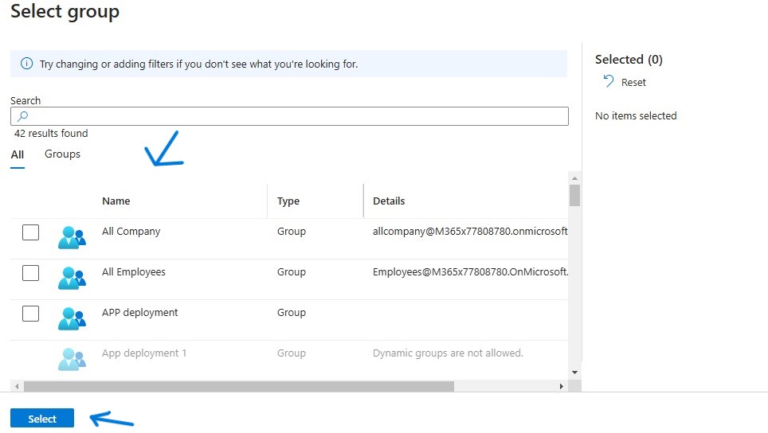Tick the All Employees checkbox
768x433 pixels.
30,273
